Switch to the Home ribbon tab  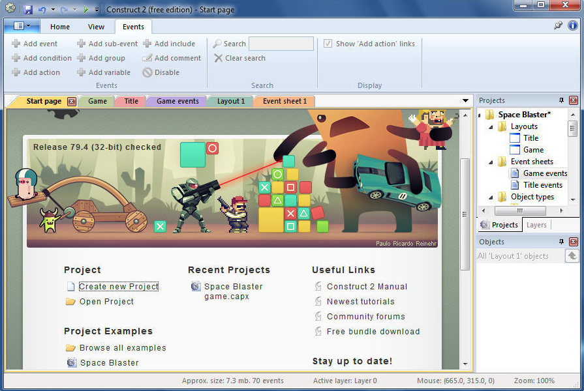[x=60, y=27]
